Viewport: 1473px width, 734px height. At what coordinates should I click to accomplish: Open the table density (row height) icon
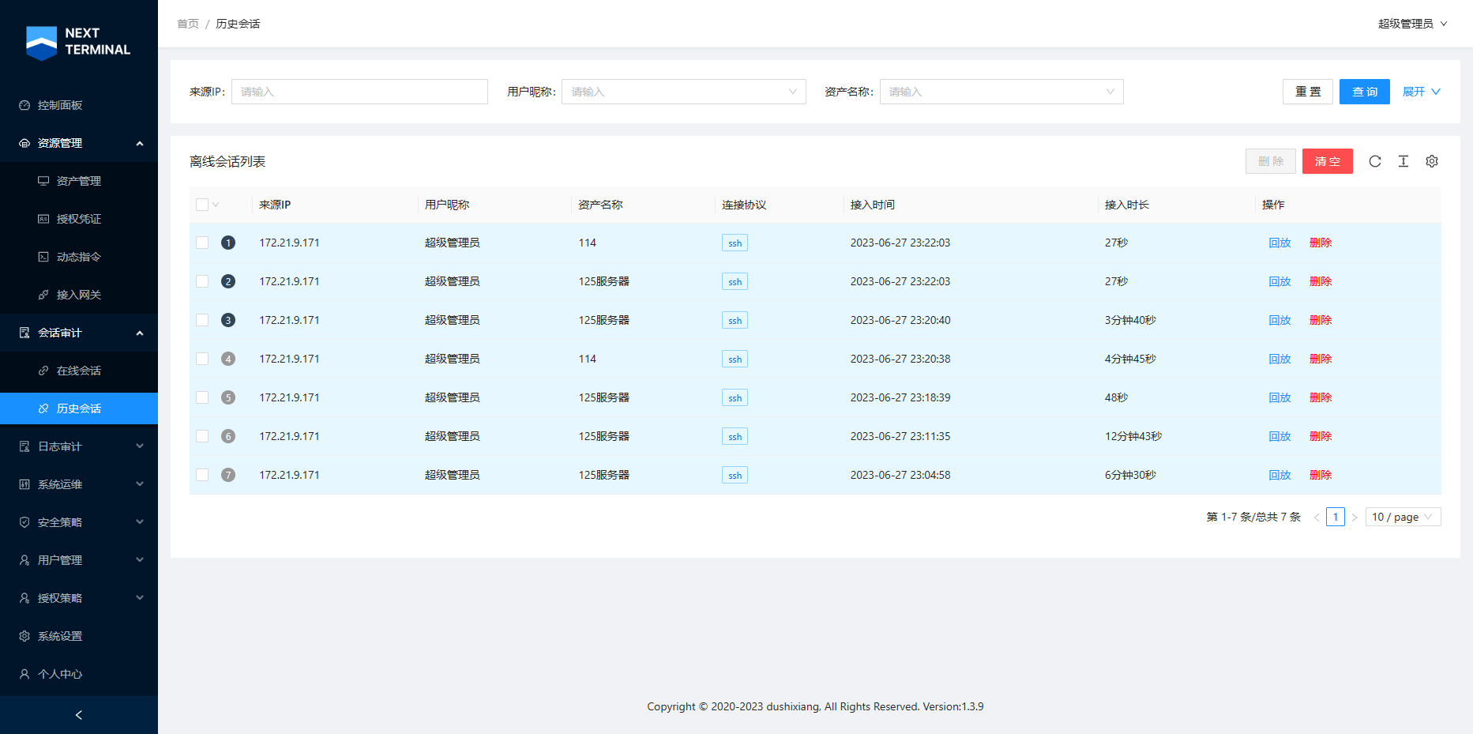1403,161
